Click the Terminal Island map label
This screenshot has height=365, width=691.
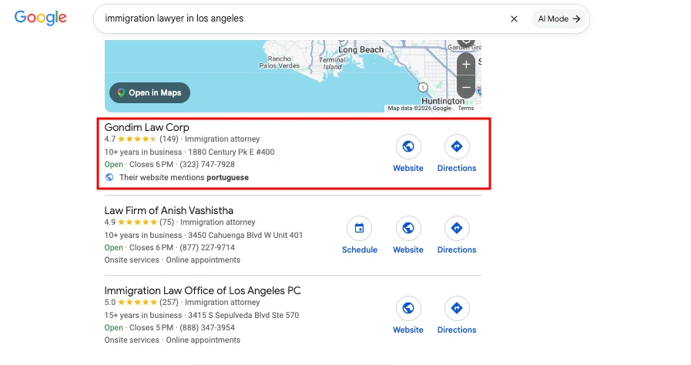tap(332, 63)
